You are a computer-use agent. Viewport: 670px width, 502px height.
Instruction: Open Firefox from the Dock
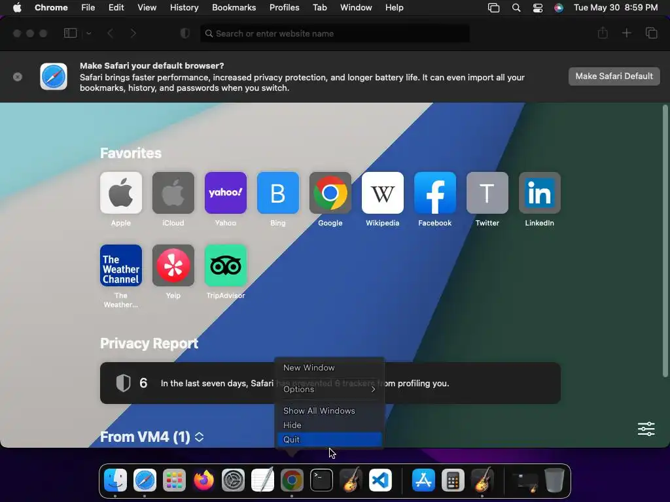pyautogui.click(x=204, y=480)
